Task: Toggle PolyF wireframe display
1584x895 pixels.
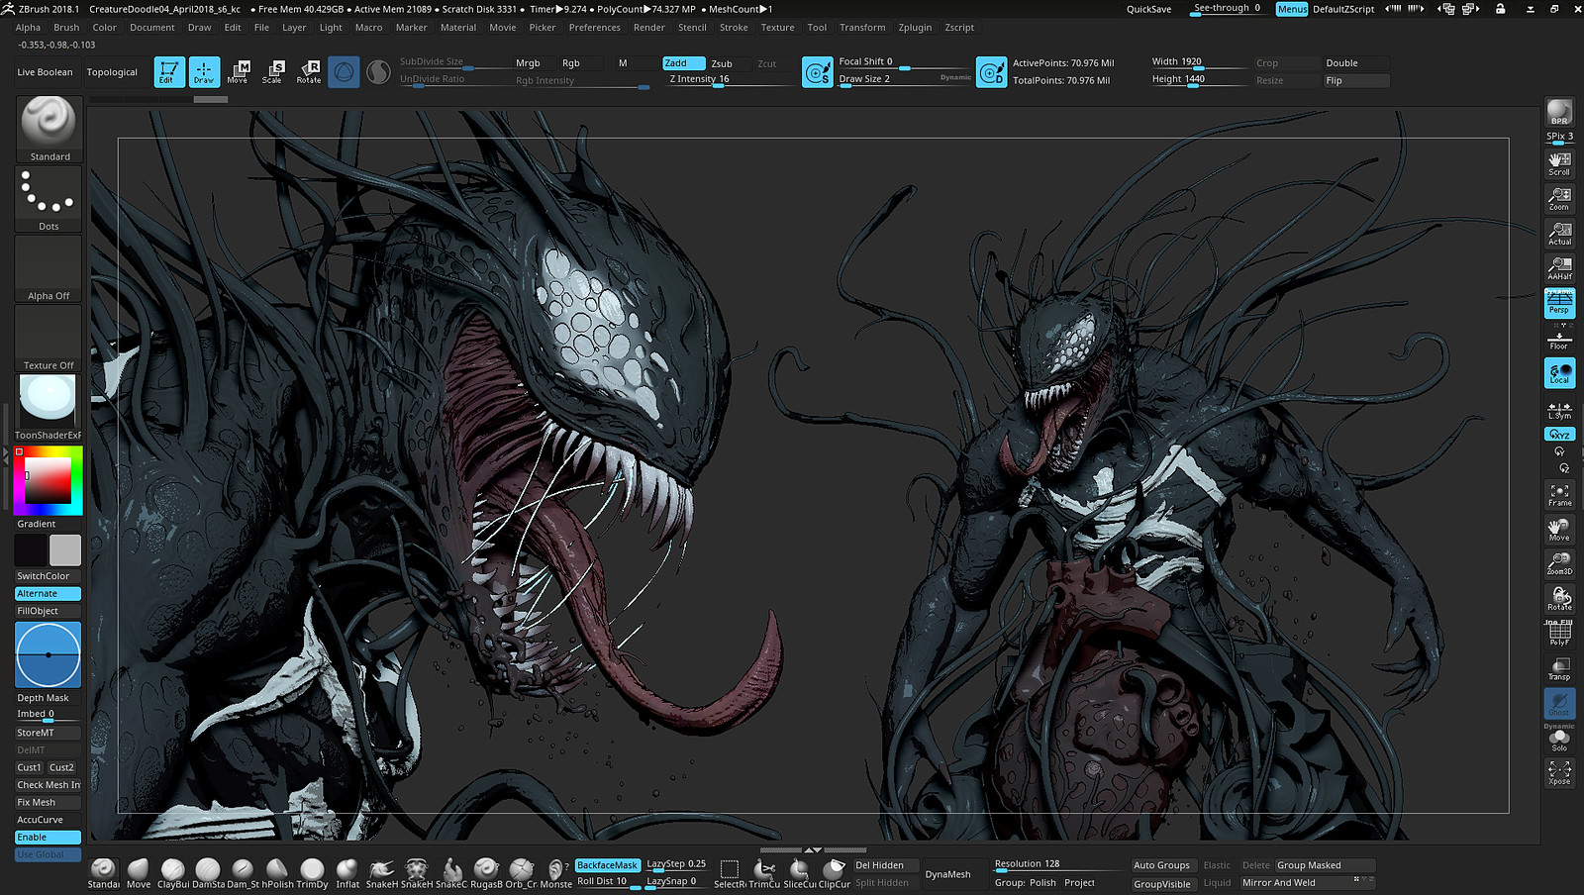Action: (x=1559, y=634)
